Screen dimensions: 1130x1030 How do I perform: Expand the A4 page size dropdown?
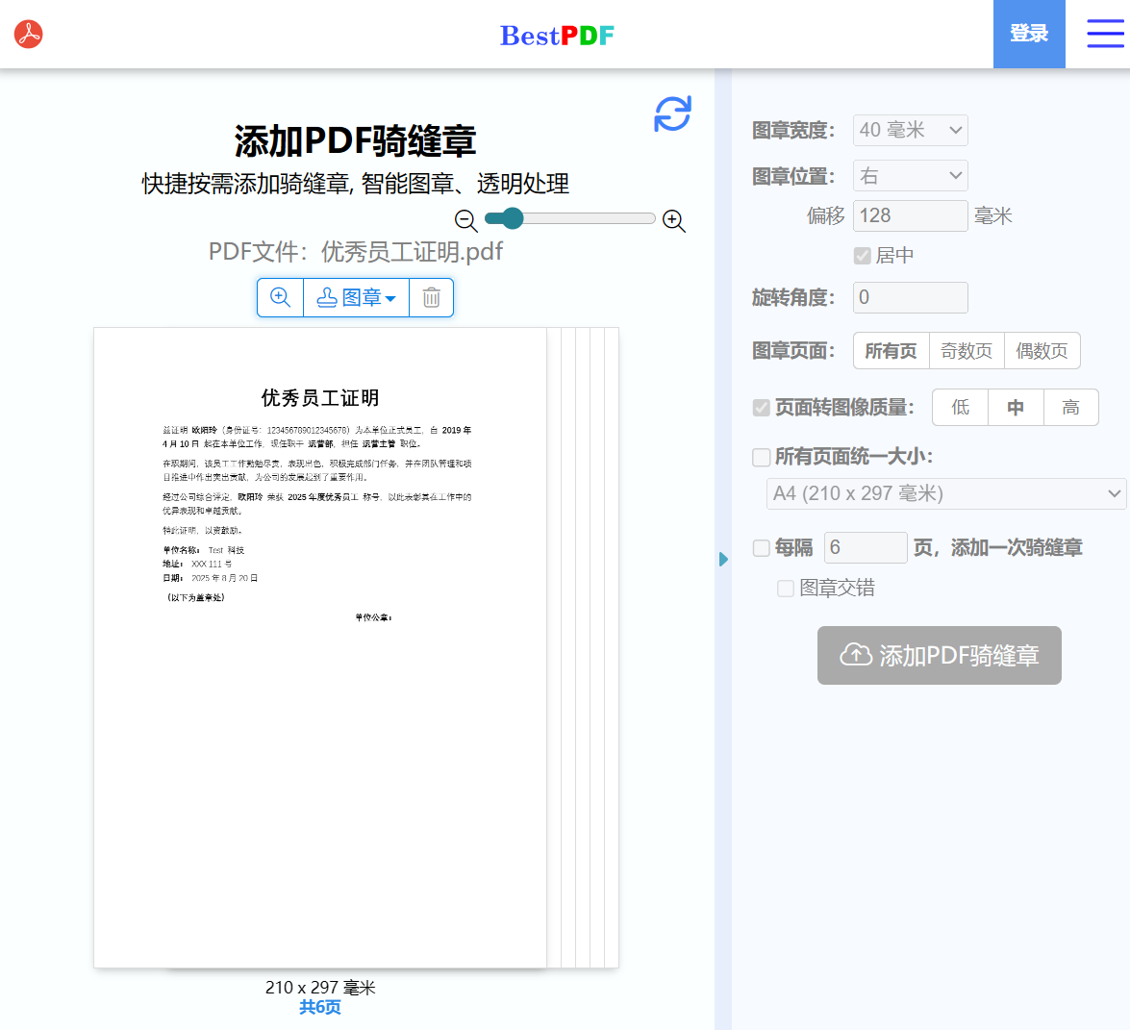[x=945, y=493]
